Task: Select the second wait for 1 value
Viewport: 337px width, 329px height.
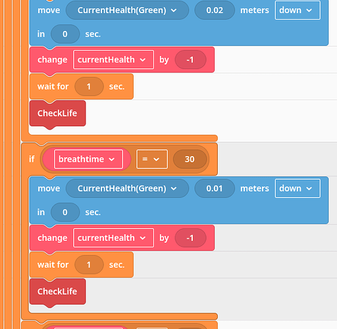Action: (89, 265)
